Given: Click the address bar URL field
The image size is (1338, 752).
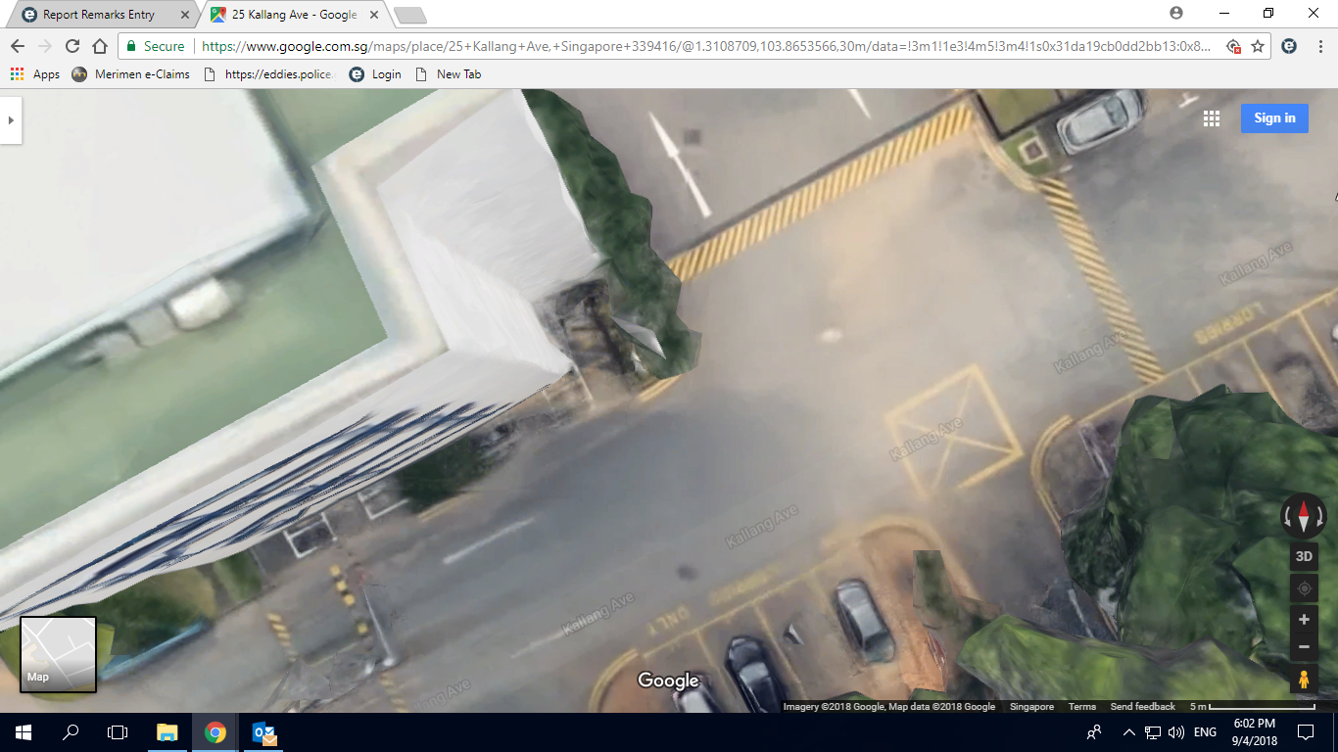Looking at the screenshot, I should pos(705,46).
